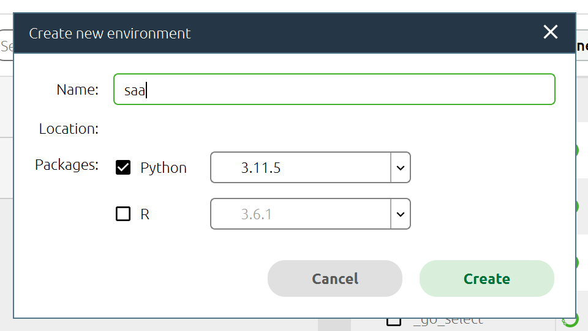The image size is (588, 331).
Task: Click the Name label
Action: click(77, 90)
